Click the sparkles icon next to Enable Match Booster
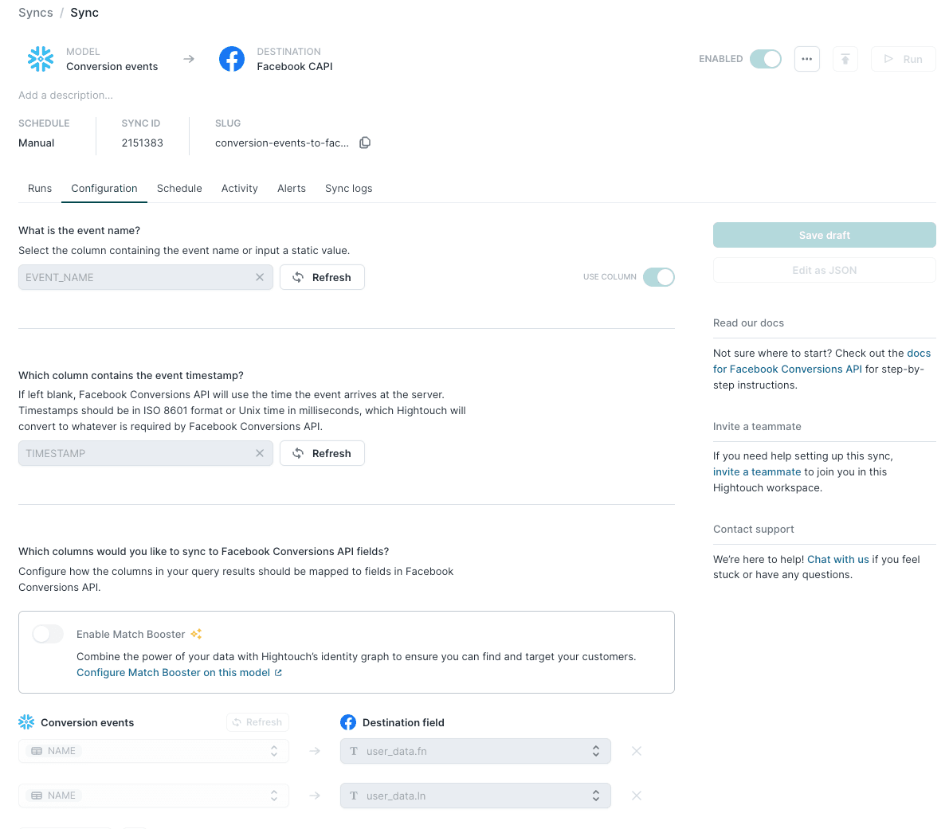Screen dimensions: 949x829 [x=195, y=633]
